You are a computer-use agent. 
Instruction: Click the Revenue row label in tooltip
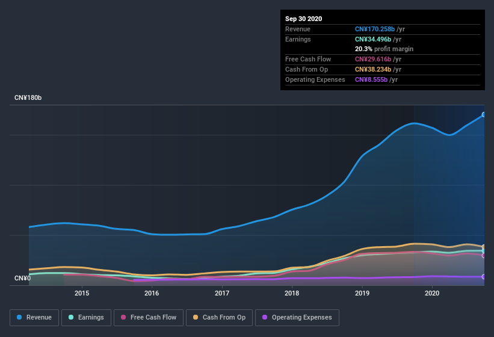pos(298,29)
